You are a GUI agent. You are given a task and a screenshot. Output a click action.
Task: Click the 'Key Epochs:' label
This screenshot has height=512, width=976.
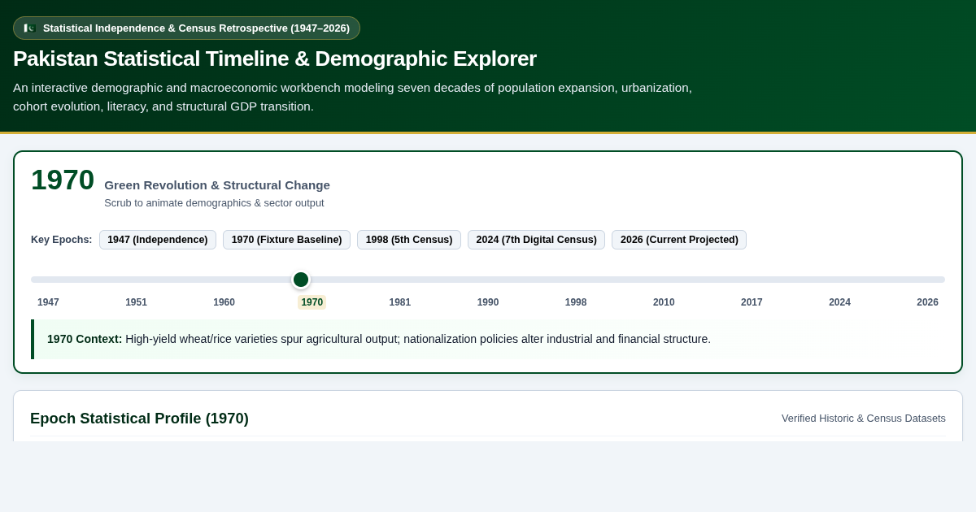[62, 240]
